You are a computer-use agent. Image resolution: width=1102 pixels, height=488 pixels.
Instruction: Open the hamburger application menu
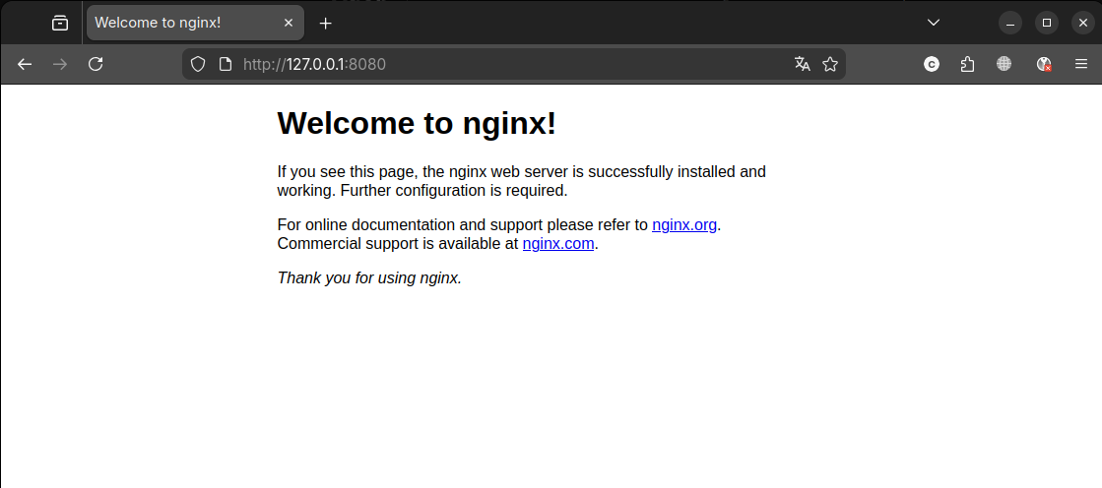pyautogui.click(x=1080, y=64)
